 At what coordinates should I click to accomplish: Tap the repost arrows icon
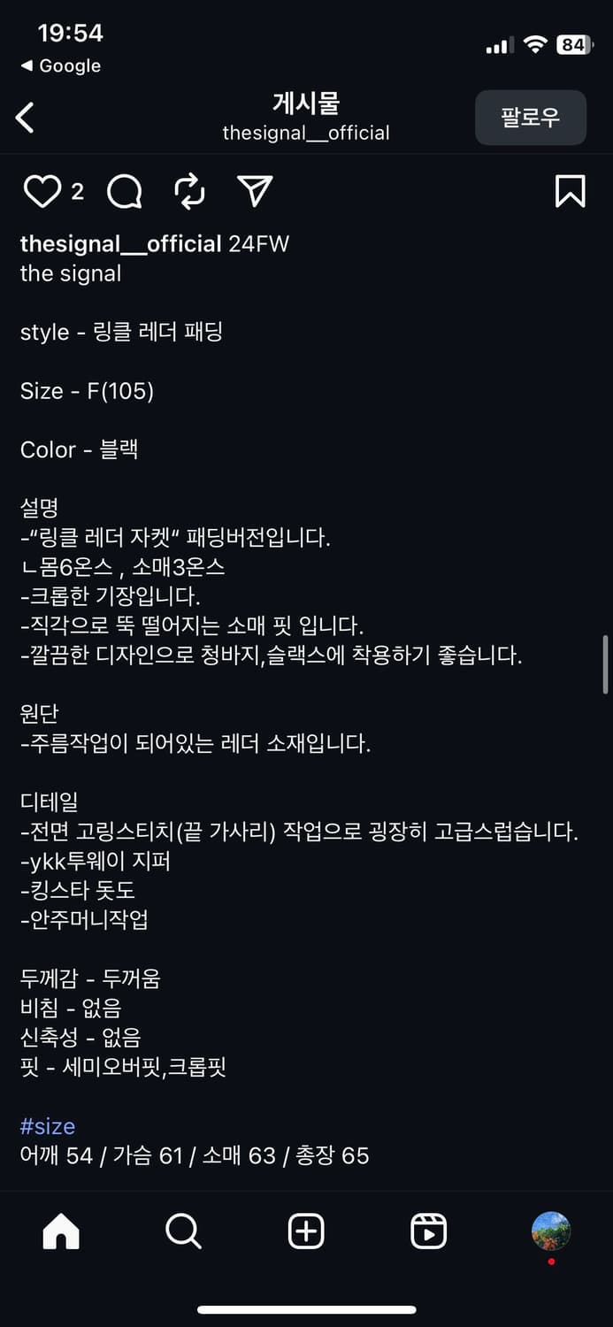188,191
